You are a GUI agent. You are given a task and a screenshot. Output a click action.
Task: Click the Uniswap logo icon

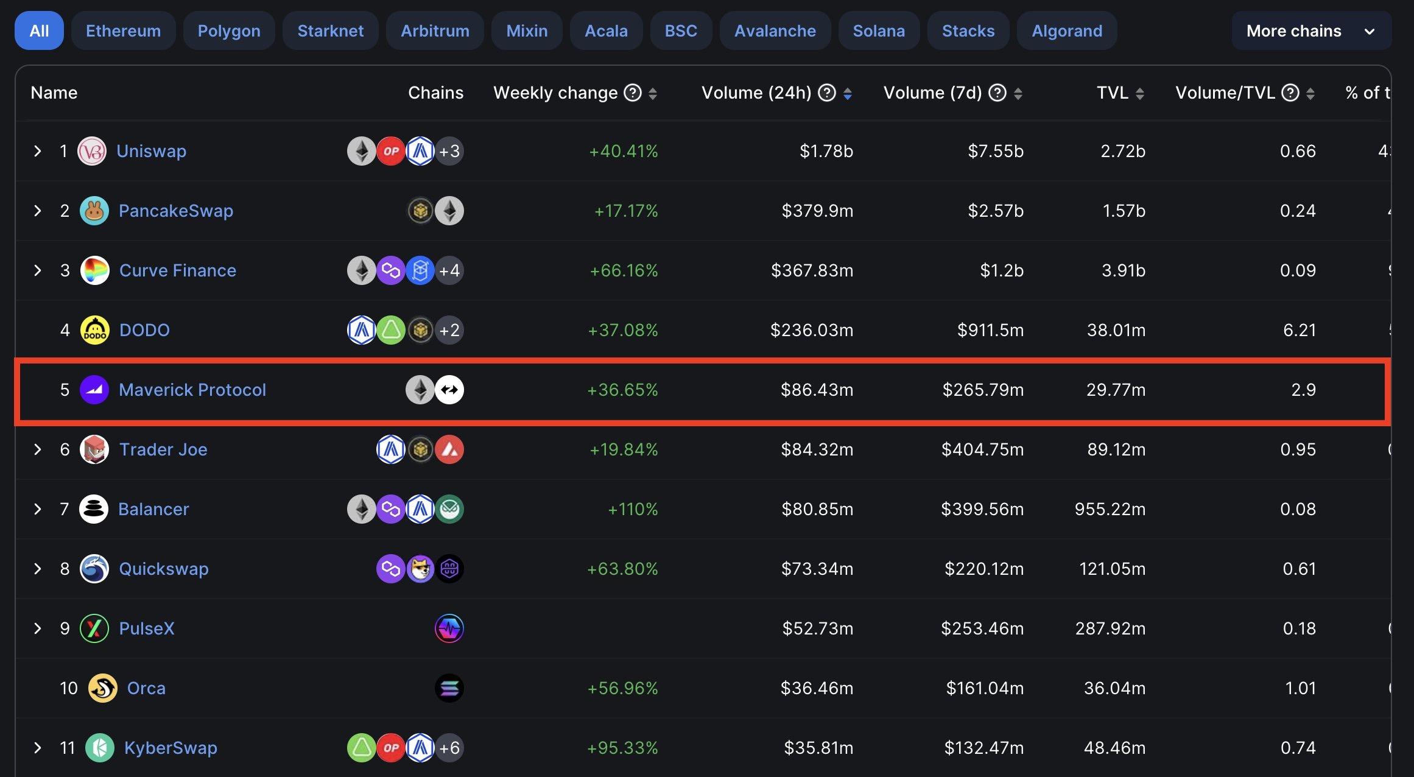click(92, 151)
